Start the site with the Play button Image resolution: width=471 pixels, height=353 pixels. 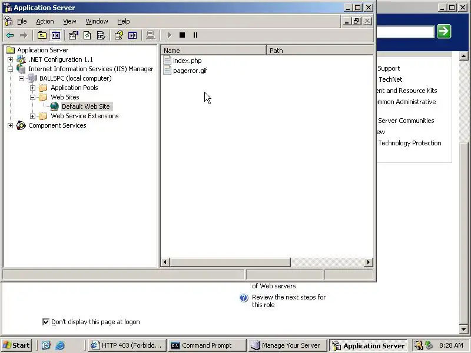(x=169, y=35)
